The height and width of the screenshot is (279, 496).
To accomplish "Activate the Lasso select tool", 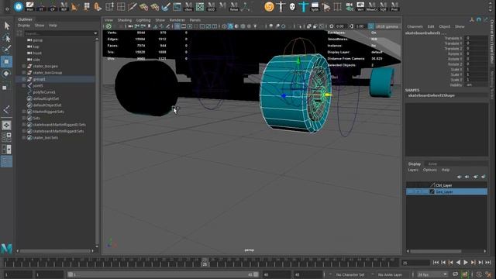I will pyautogui.click(x=7, y=38).
